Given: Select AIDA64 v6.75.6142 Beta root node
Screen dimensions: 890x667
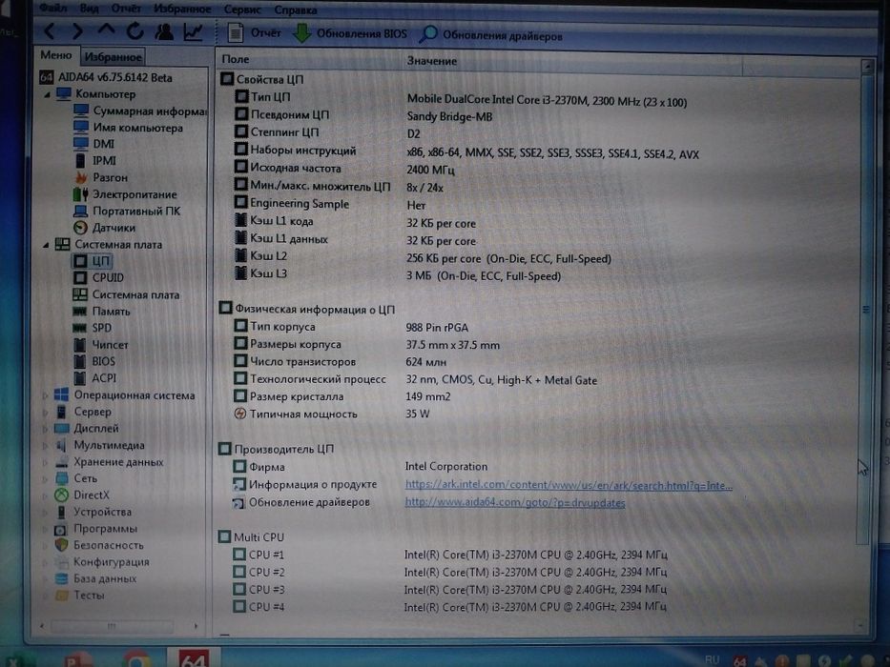Looking at the screenshot, I should pyautogui.click(x=106, y=78).
